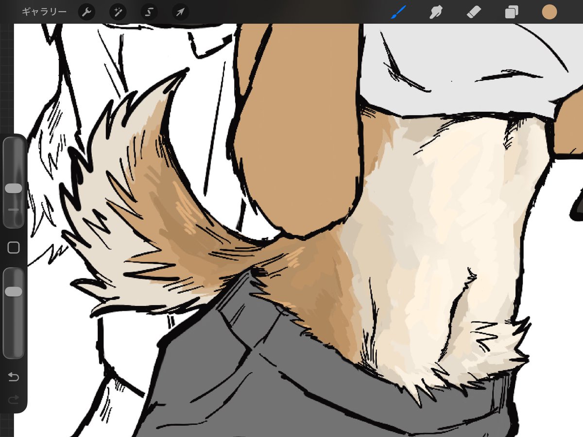
Task: Open the Layers panel
Action: pos(511,12)
